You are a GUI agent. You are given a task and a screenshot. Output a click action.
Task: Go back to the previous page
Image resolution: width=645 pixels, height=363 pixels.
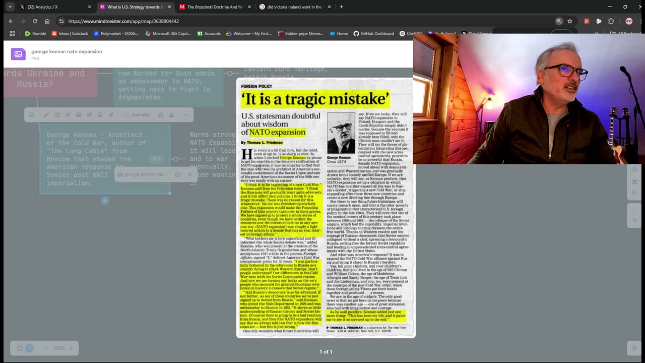tap(11, 21)
